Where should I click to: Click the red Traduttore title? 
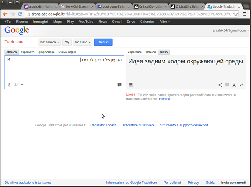(x=14, y=42)
